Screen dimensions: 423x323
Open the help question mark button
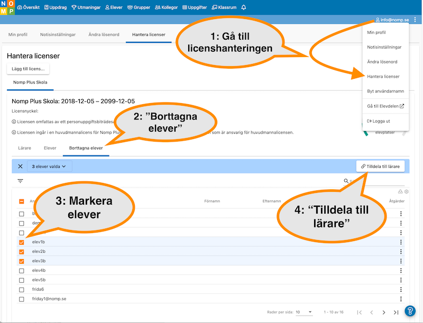(x=410, y=311)
